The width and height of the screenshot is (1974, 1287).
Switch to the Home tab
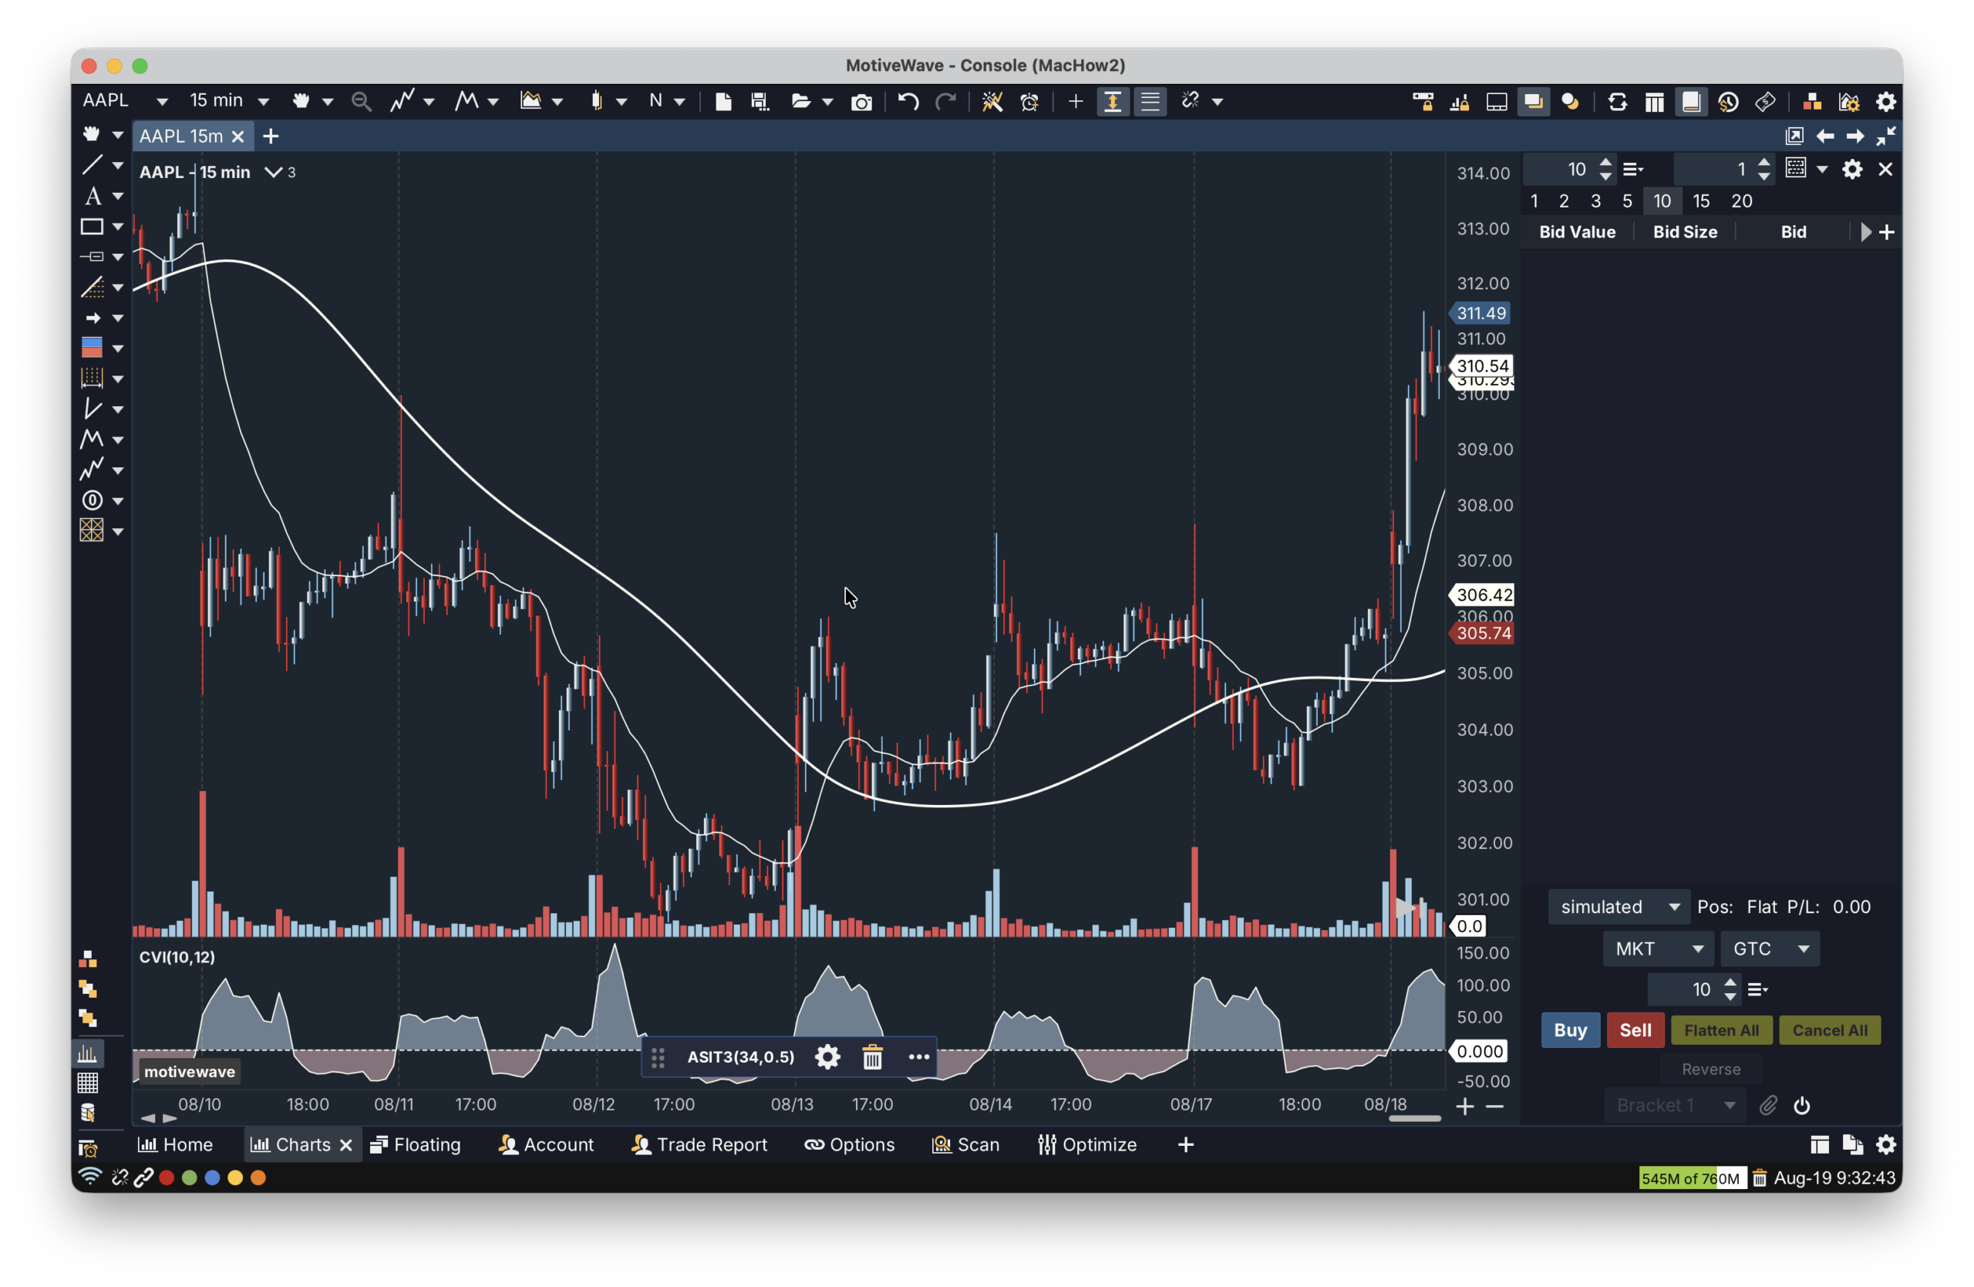[x=175, y=1144]
